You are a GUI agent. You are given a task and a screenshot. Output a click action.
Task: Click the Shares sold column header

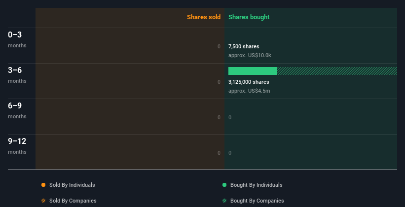tap(204, 17)
